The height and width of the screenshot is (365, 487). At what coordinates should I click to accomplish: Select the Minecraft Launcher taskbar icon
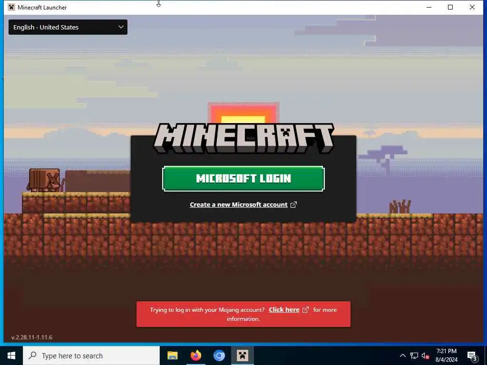(x=242, y=355)
